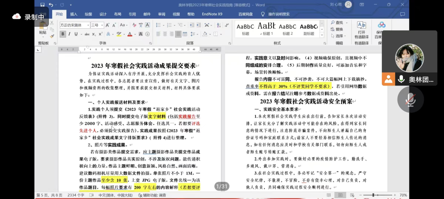Toggle Bold formatting

[63, 34]
